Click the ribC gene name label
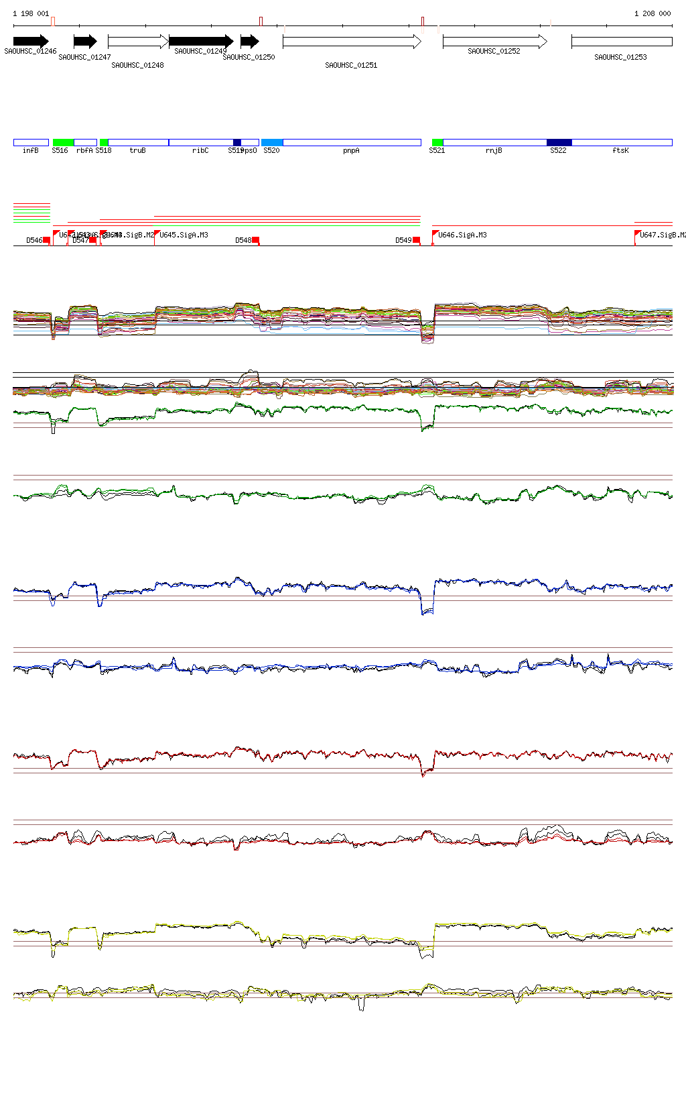This screenshot has width=686, height=1100. 200,150
